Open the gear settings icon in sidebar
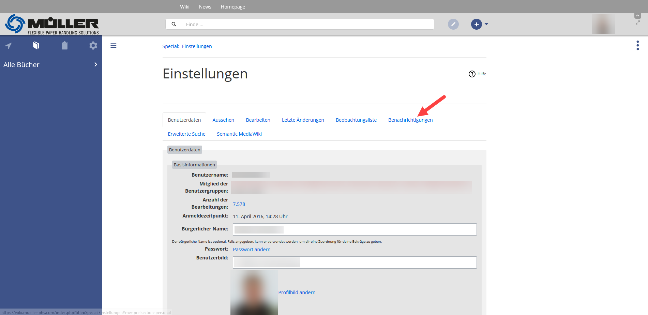 click(x=93, y=45)
